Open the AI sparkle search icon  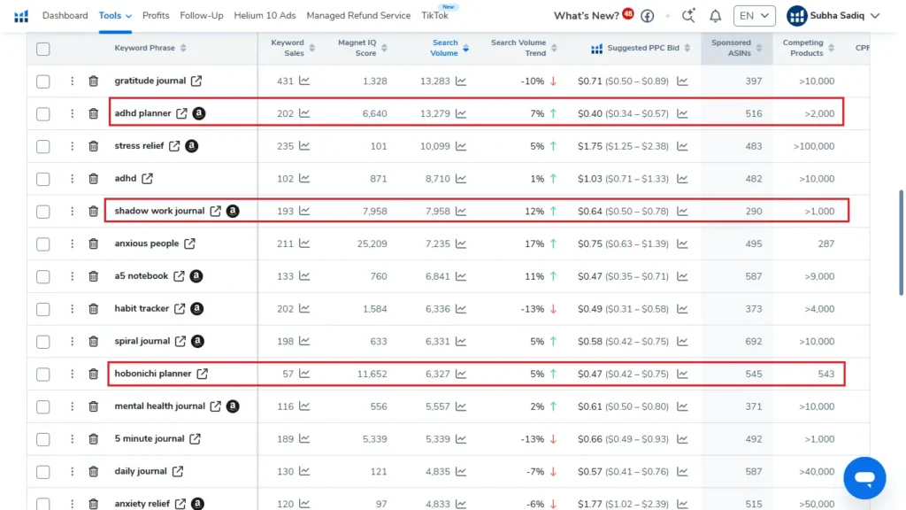click(688, 16)
